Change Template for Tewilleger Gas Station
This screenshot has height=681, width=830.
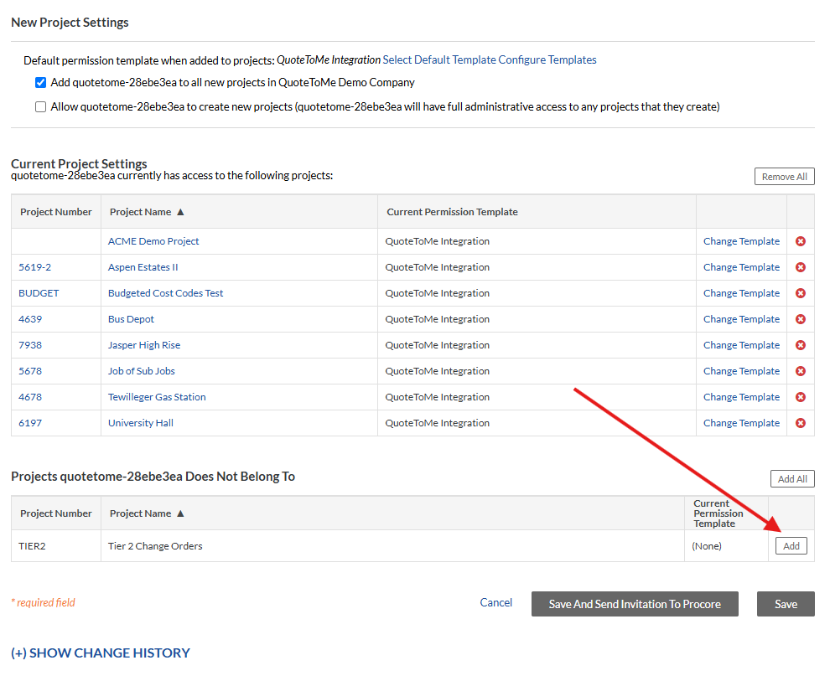(x=741, y=396)
